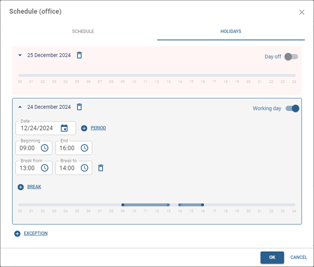Select the Holidays tab
Image resolution: width=314 pixels, height=267 pixels.
(231, 32)
